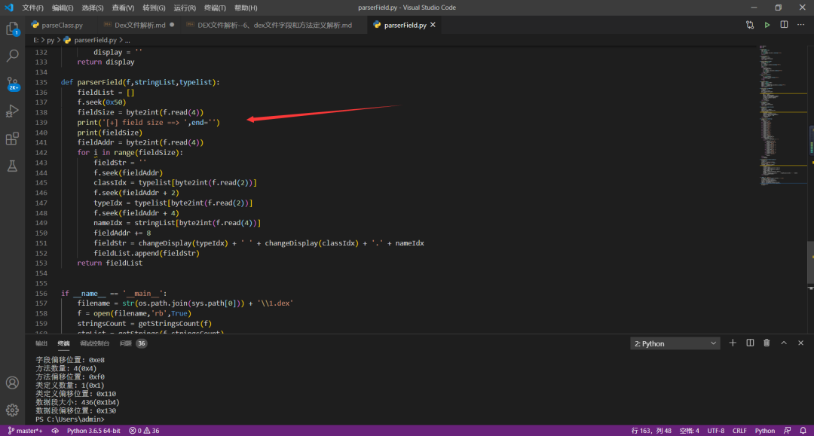The width and height of the screenshot is (814, 436).
Task: Open errors and warnings status indicator
Action: click(144, 431)
